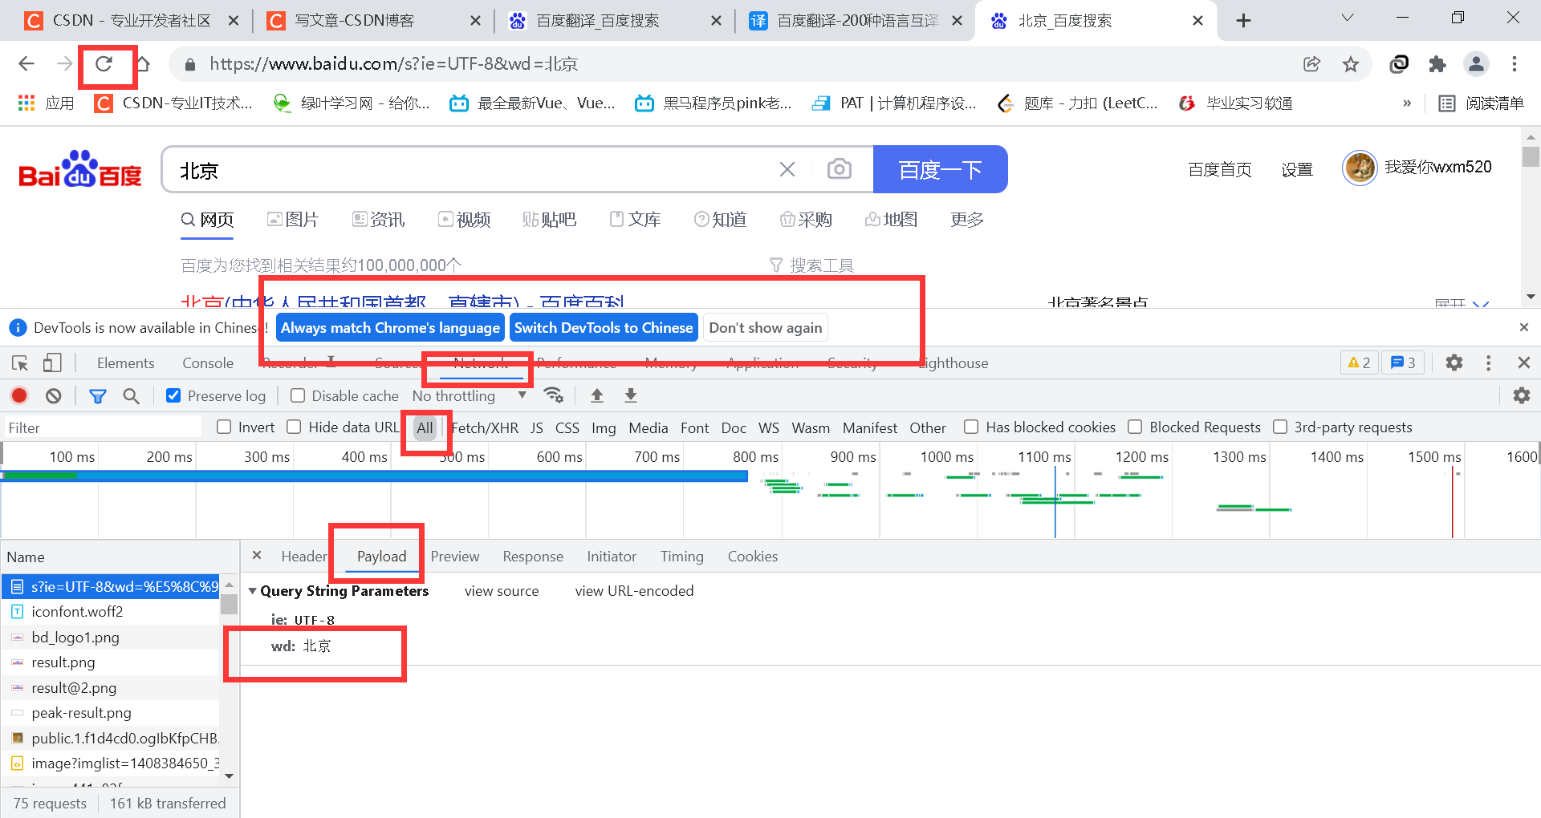This screenshot has height=818, width=1541.
Task: Open the Preview tab
Action: (455, 557)
